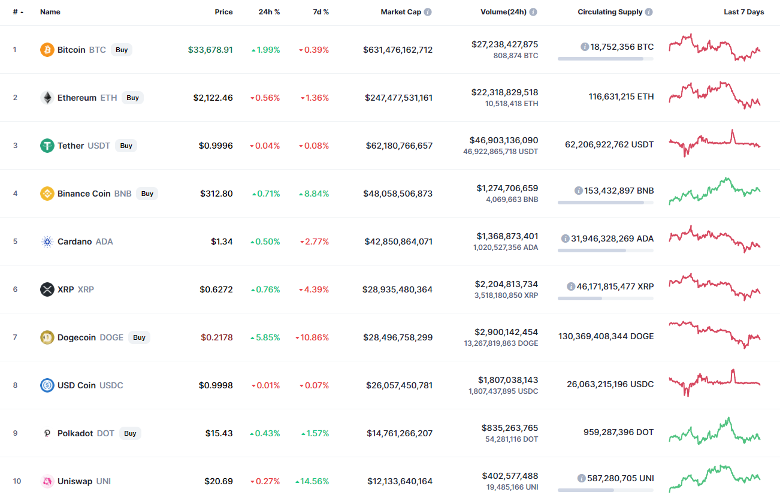Sort the table by 24h % column
Image resolution: width=780 pixels, height=501 pixels.
tap(268, 12)
